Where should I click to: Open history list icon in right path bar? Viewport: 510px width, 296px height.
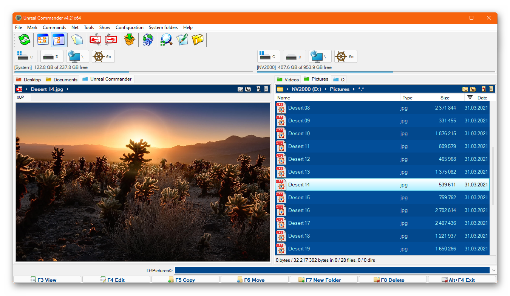tap(491, 89)
